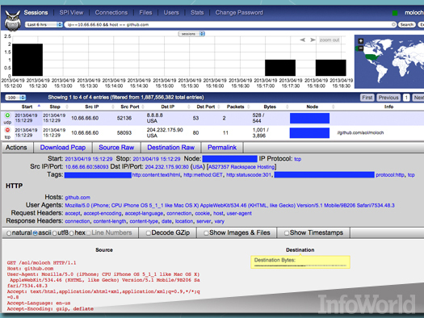The image size is (424, 318).
Task: Zoom out on the world map
Action: tap(361, 48)
